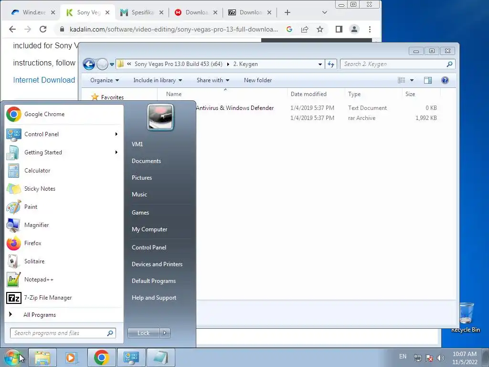Open Share with dropdown

(x=213, y=80)
